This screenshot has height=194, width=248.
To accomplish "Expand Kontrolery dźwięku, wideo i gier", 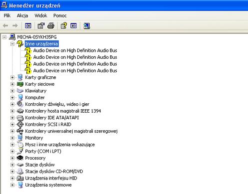I will 12,104.
